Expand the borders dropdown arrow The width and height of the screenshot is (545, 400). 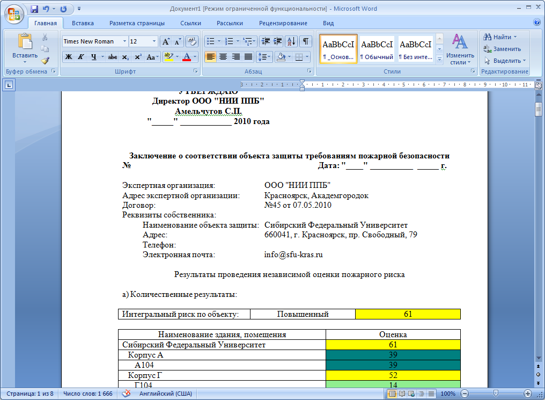[307, 57]
